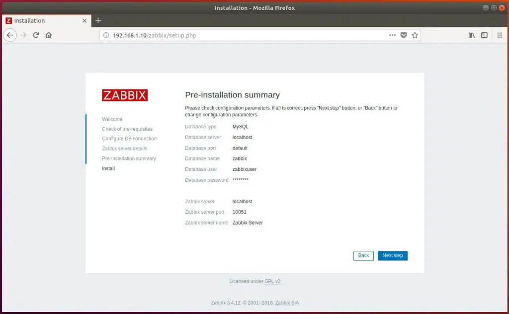Click the ZABBIX logo

click(125, 95)
